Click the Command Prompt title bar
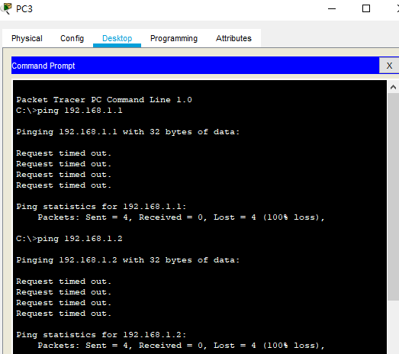This screenshot has width=399, height=354. pyautogui.click(x=195, y=66)
